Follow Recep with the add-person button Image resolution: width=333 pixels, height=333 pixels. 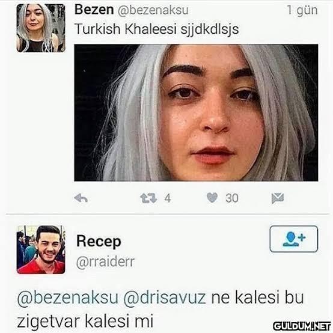click(294, 239)
